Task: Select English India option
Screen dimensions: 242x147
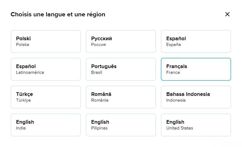Action: pyautogui.click(x=46, y=125)
